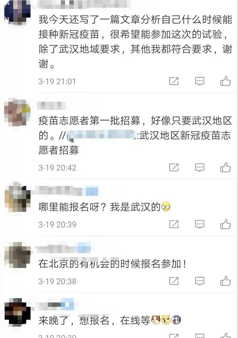
Task: Open the blurred mentioned user link before 武汉地区新冠疫苗志愿者招募
Action: click(103, 135)
